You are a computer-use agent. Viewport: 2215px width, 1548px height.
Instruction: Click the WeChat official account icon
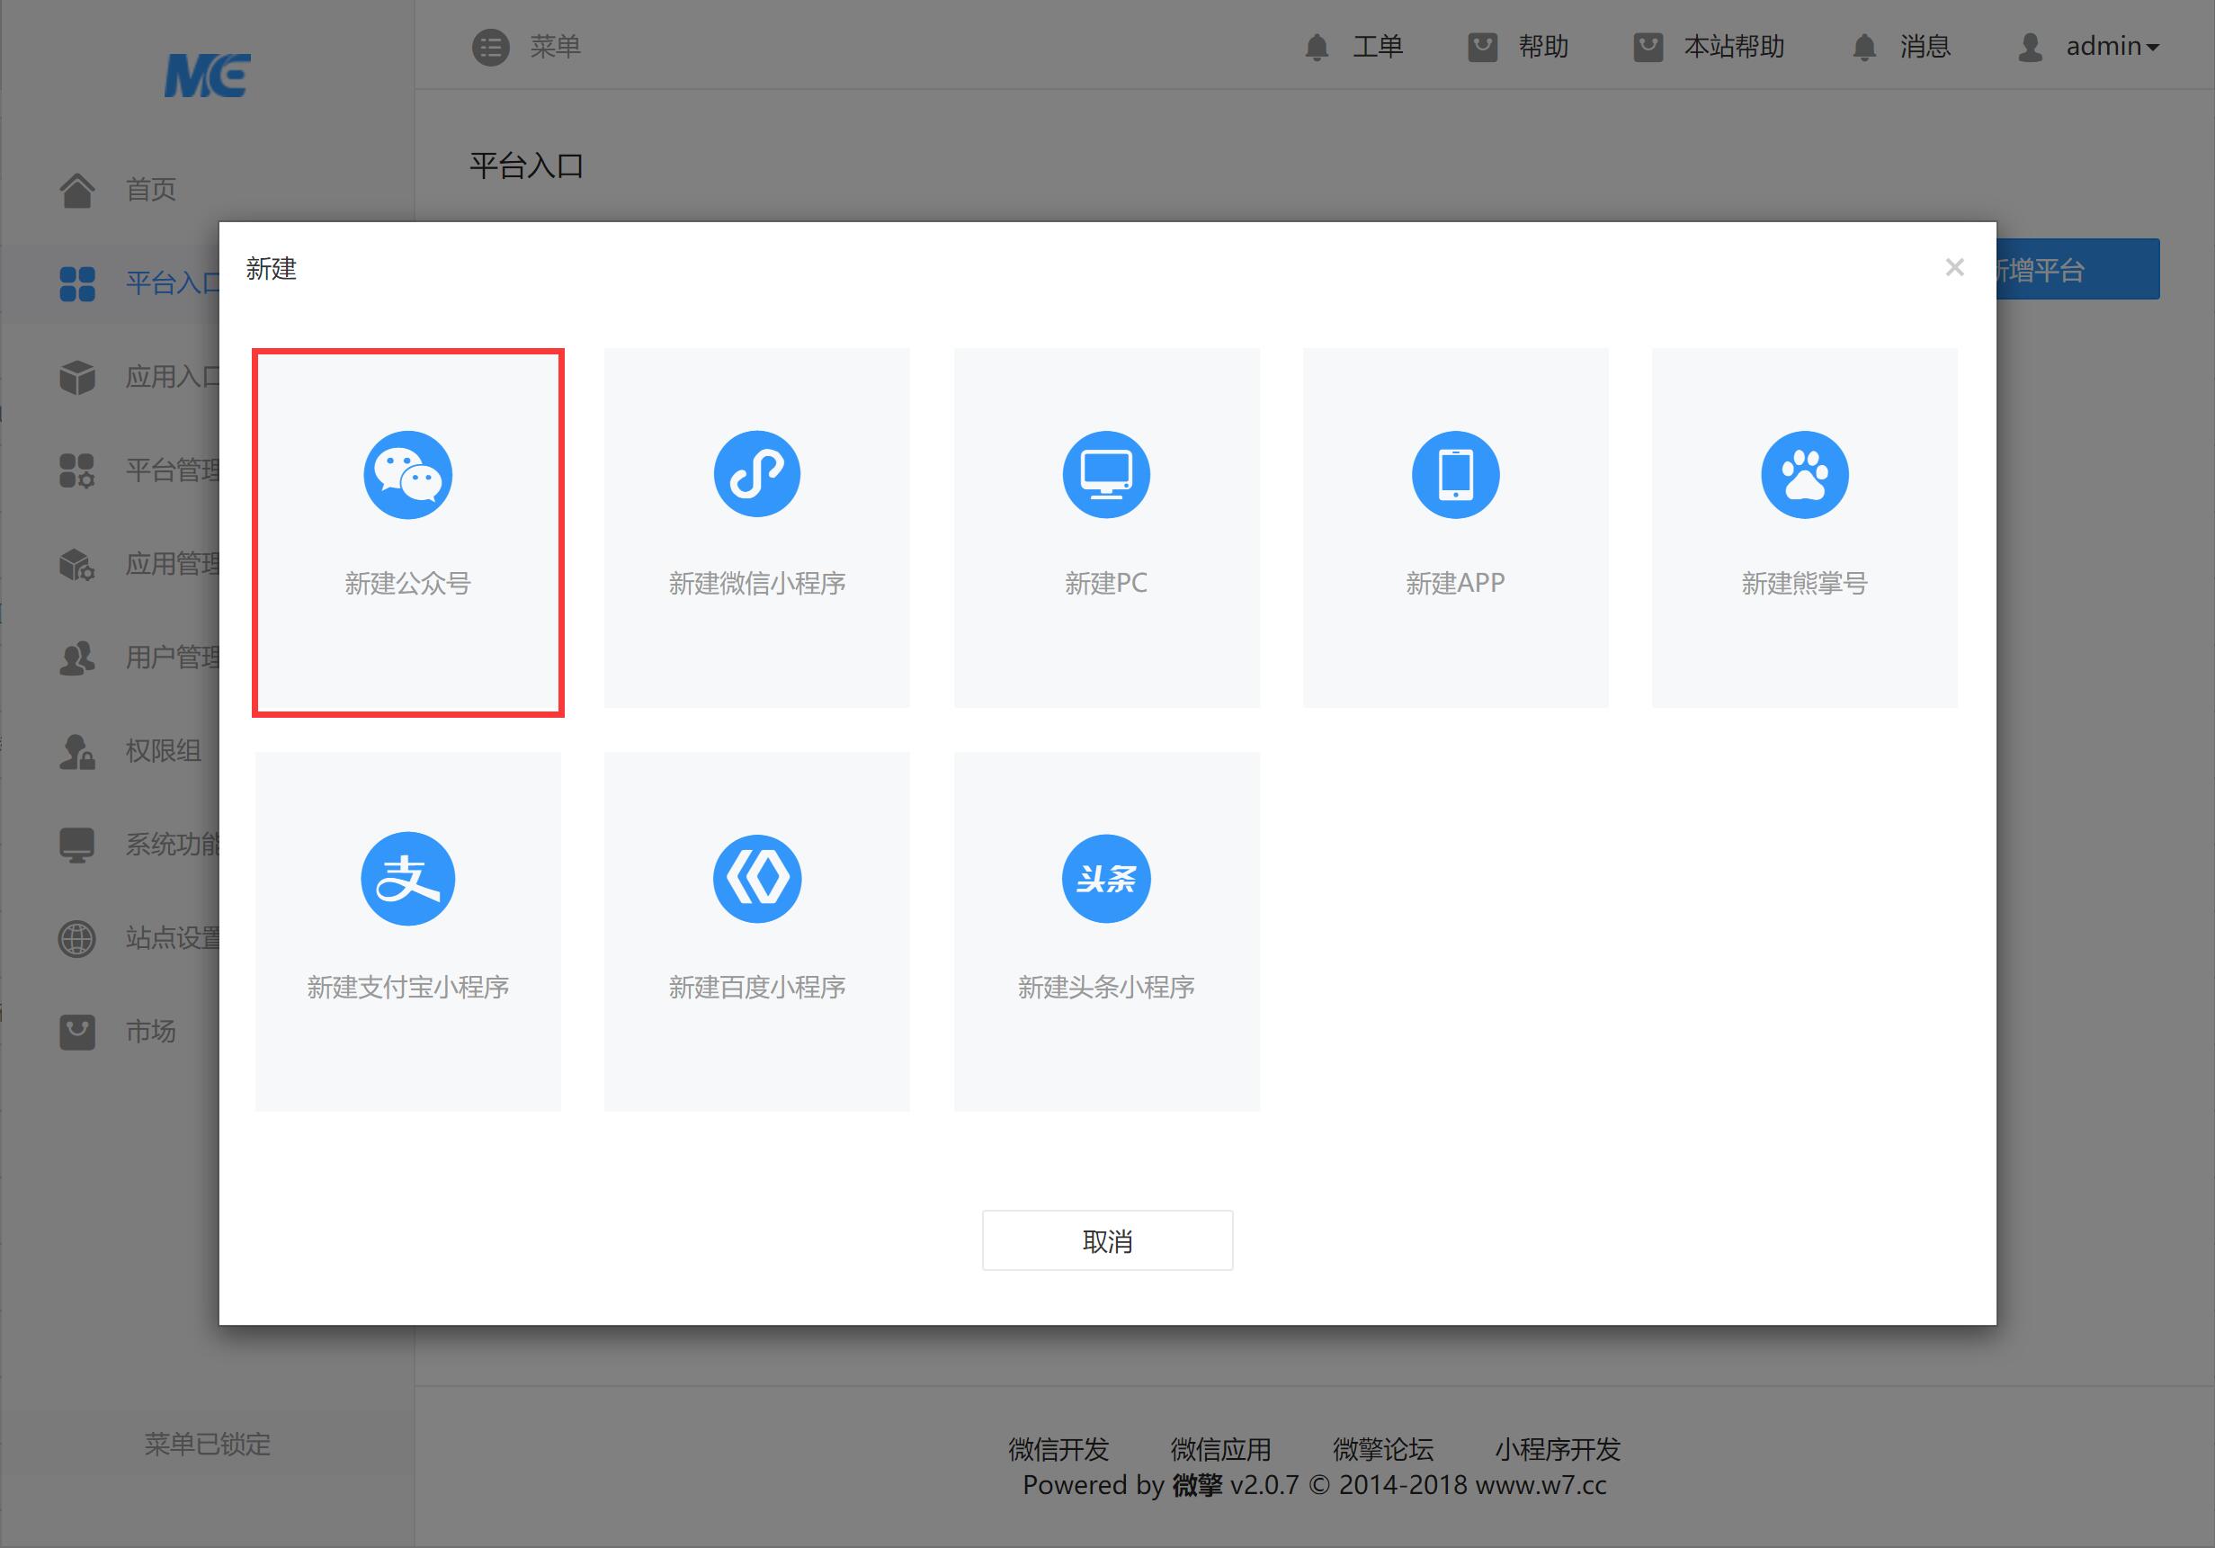[407, 475]
